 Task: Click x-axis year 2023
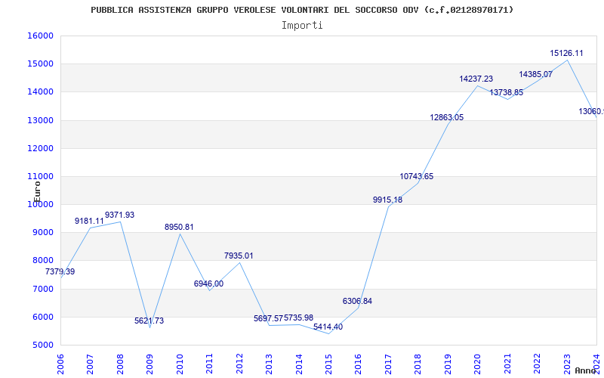tap(567, 363)
